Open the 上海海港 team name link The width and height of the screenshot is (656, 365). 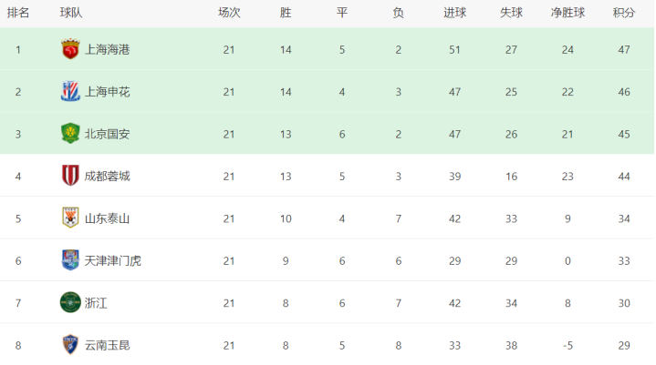point(108,49)
